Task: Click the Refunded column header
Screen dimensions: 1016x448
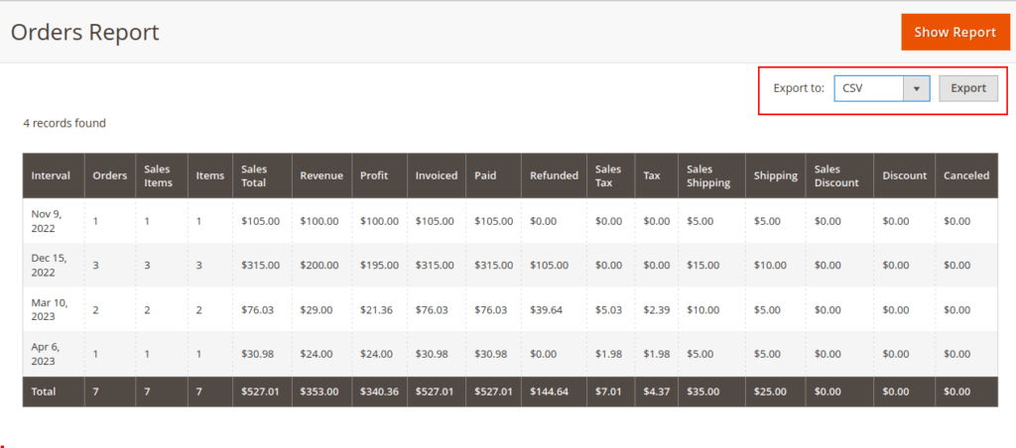Action: [554, 175]
